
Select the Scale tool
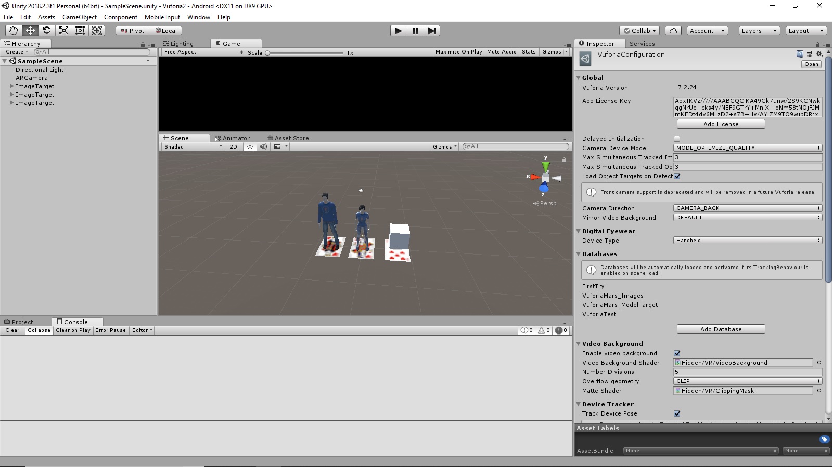coord(63,31)
